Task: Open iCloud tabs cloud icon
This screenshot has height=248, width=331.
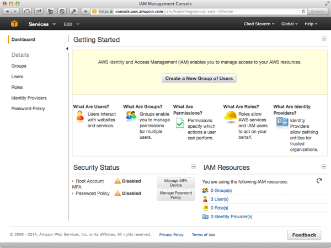Action: 27,12
